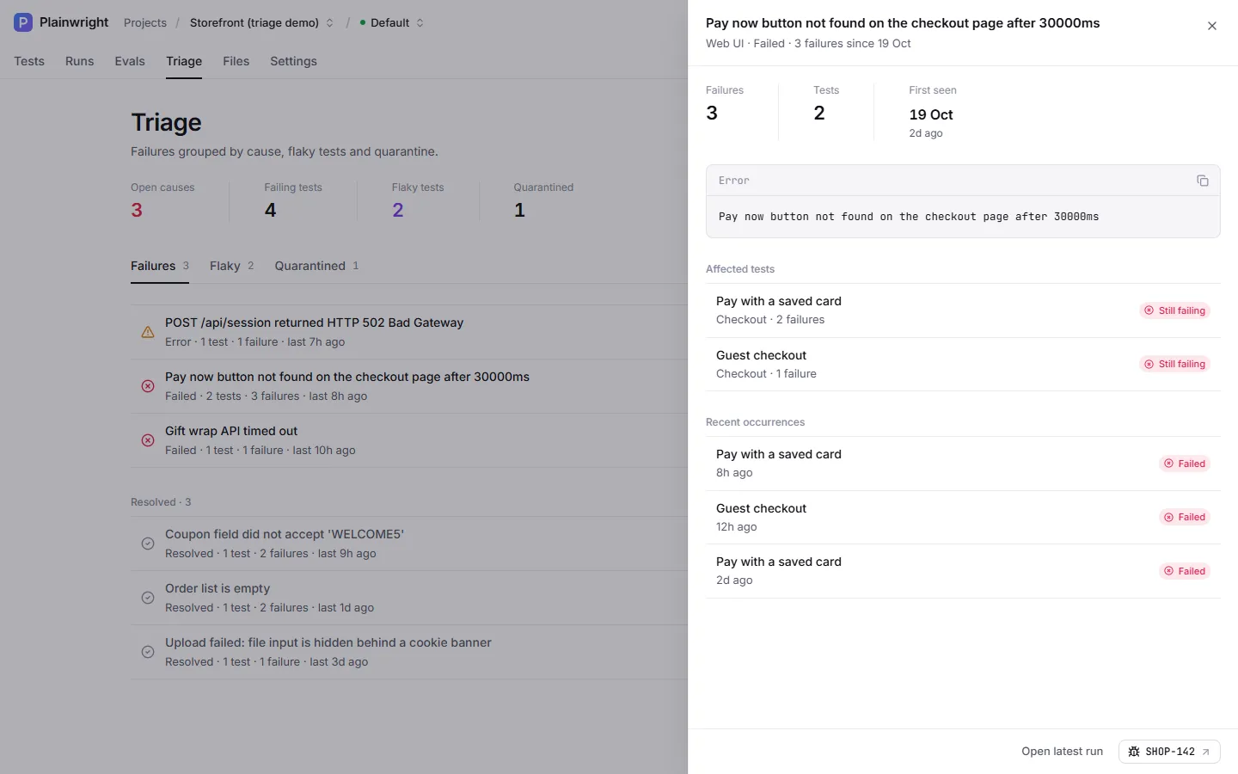Click the resolved icon beside the Coupon field failure
This screenshot has width=1238, height=774.
click(x=148, y=544)
